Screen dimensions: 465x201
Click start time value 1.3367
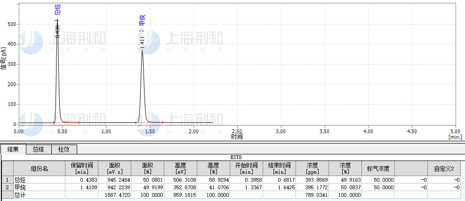[x=253, y=187]
